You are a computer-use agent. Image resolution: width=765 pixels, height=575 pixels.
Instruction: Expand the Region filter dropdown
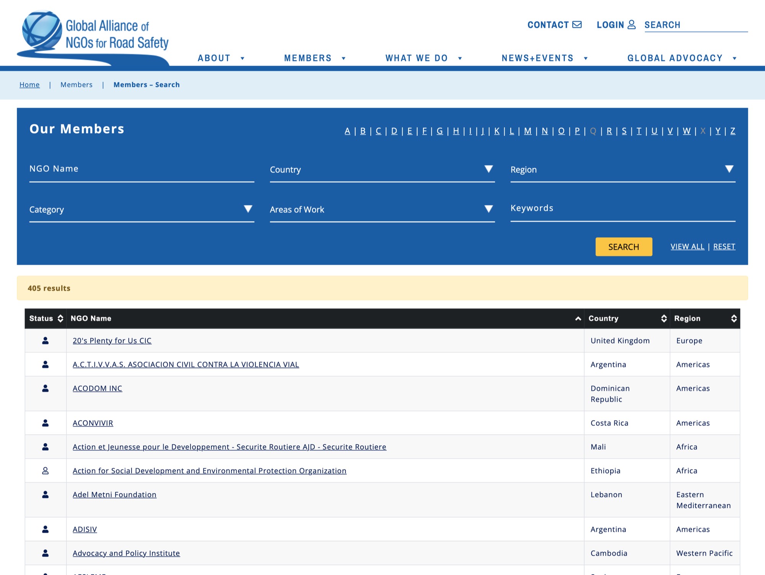[729, 169]
